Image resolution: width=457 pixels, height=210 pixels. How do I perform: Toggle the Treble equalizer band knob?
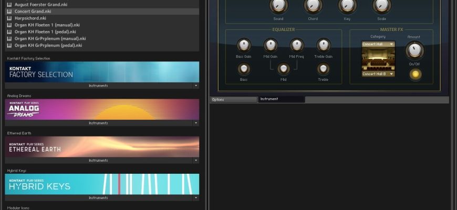(x=323, y=69)
